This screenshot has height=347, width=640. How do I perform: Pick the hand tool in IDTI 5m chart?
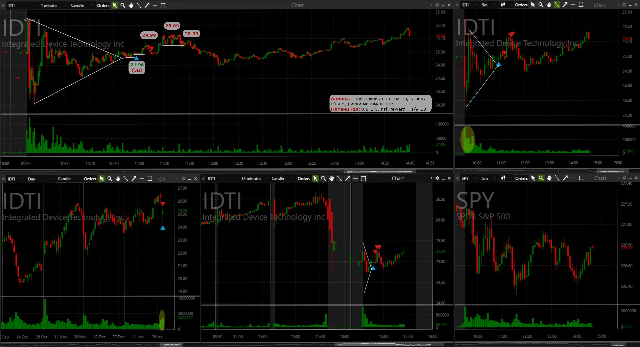pyautogui.click(x=549, y=5)
